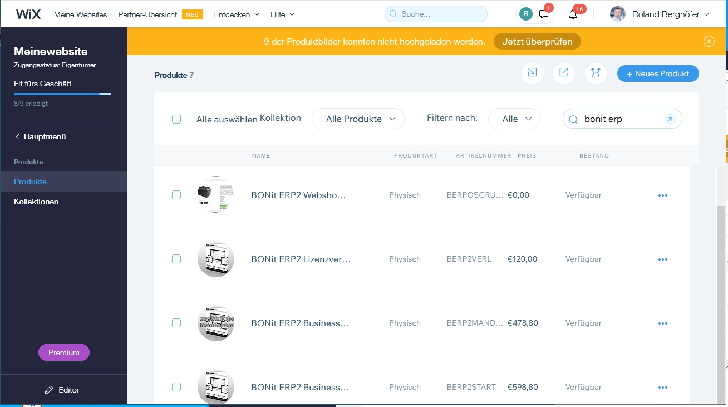Screen dimensions: 728x407
Task: Tick checkbox of the BERP2START product
Action: [x=176, y=387]
